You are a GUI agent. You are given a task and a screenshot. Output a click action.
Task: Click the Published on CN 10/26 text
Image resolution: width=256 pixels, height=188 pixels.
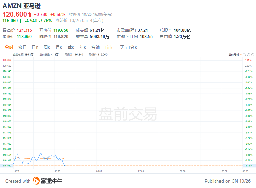(x=228, y=181)
